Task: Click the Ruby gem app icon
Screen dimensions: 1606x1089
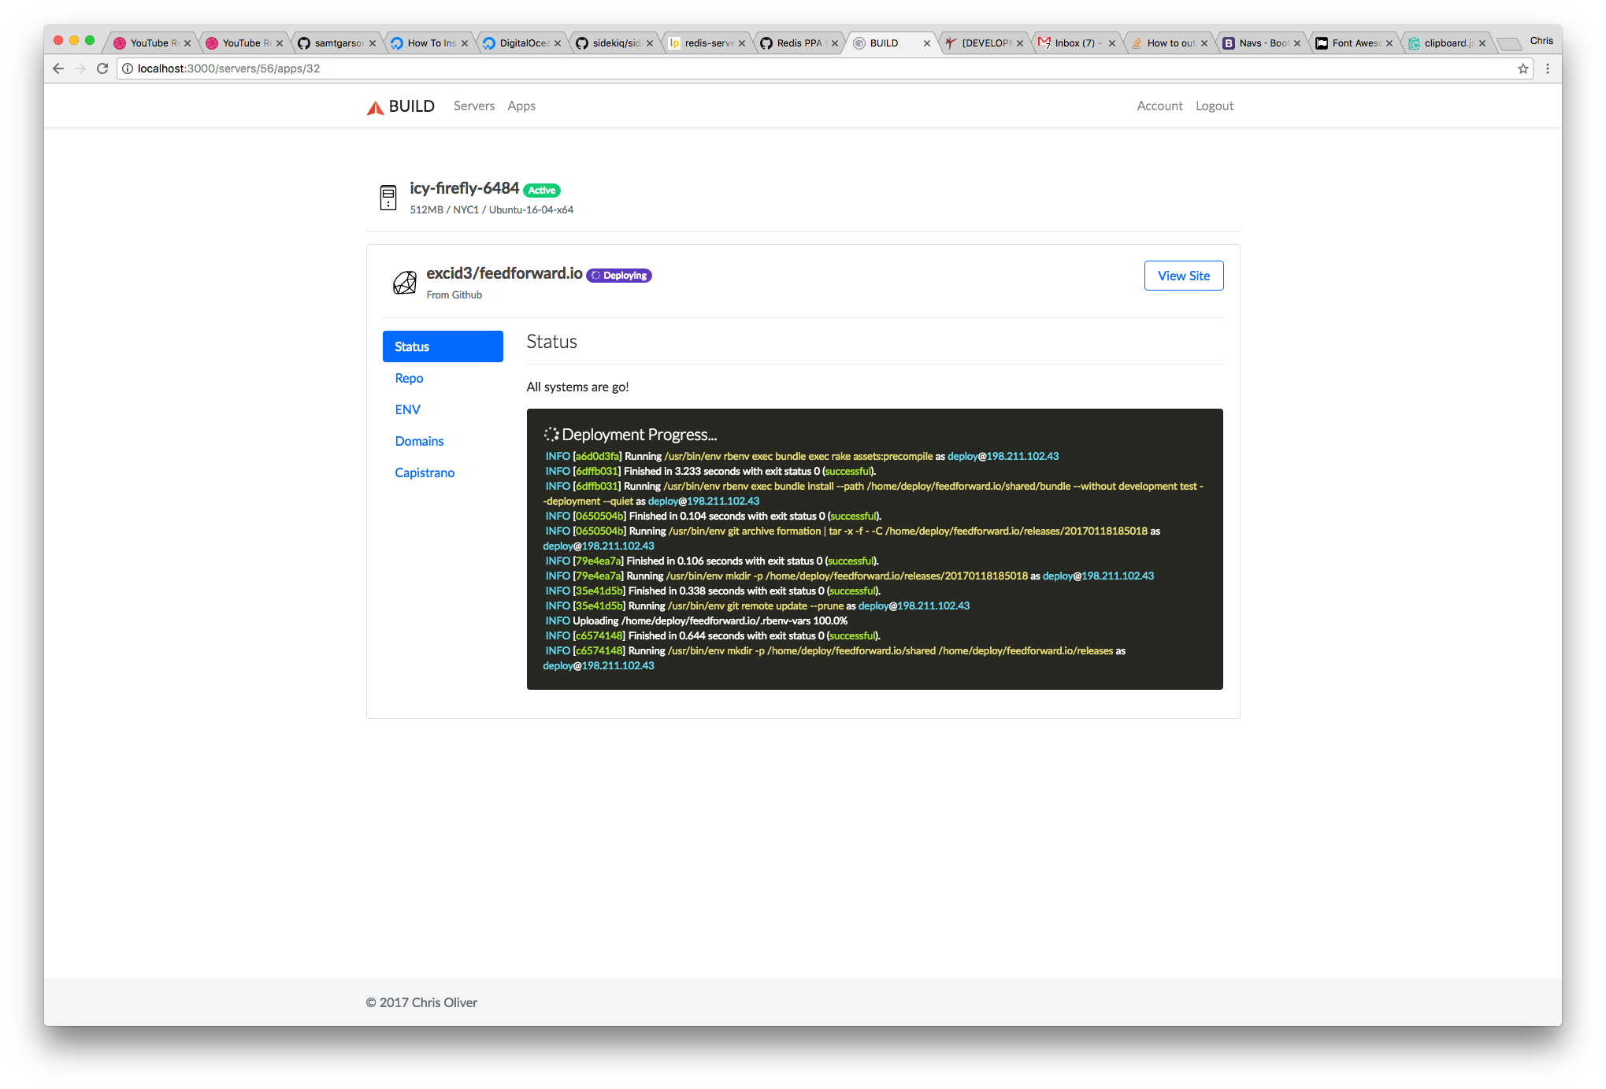Action: tap(405, 283)
